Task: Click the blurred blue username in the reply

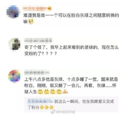Action: 40,101
